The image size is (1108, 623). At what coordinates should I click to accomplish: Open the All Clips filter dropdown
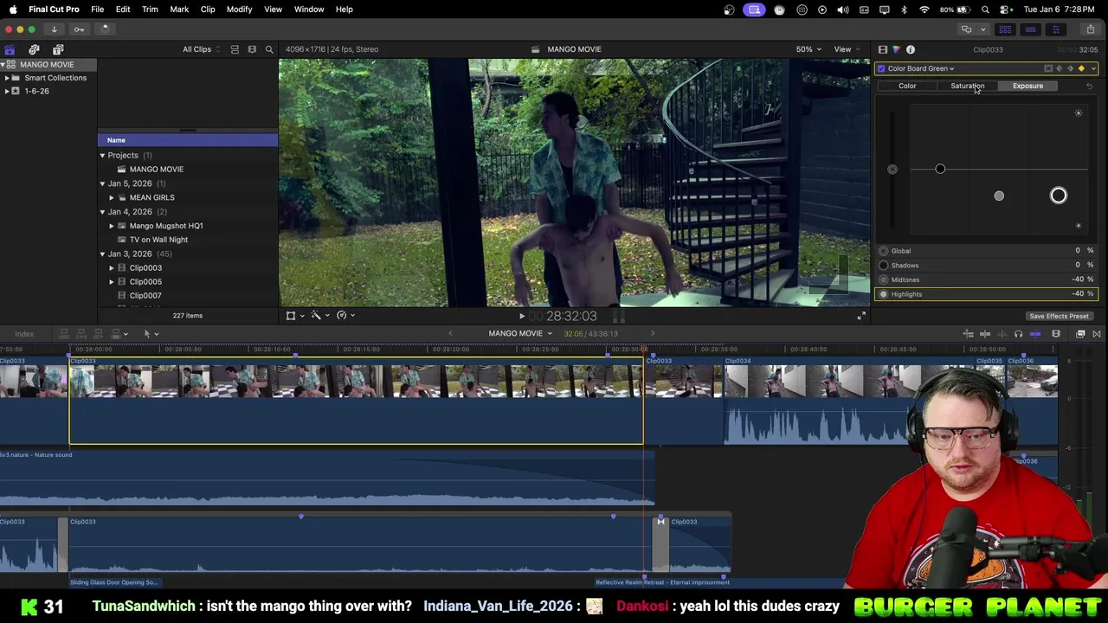tap(202, 49)
